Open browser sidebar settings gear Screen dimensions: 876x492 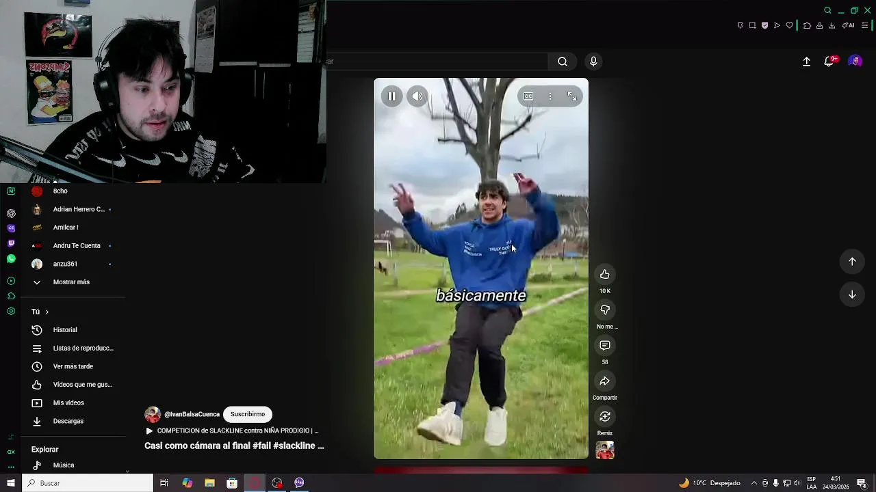pyautogui.click(x=11, y=311)
